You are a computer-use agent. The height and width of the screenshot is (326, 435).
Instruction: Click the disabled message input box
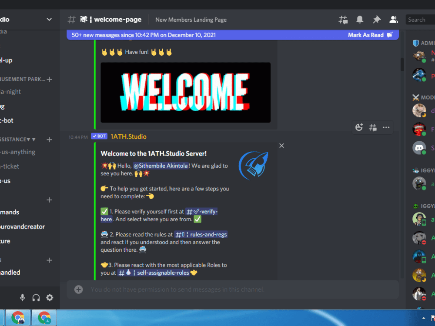pyautogui.click(x=233, y=289)
